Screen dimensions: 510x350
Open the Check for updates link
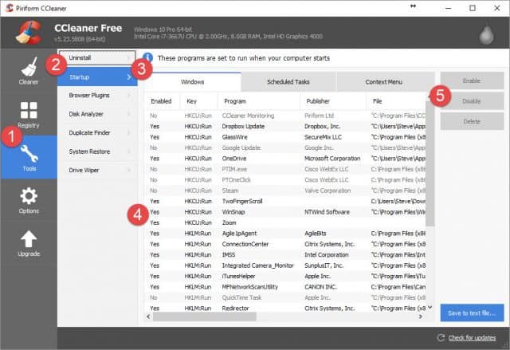[x=472, y=338]
